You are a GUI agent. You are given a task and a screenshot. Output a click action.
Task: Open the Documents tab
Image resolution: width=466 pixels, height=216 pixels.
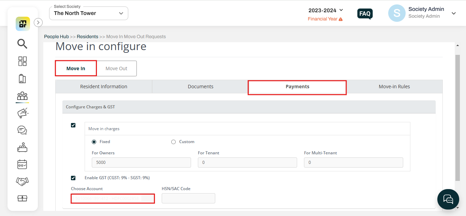point(200,87)
